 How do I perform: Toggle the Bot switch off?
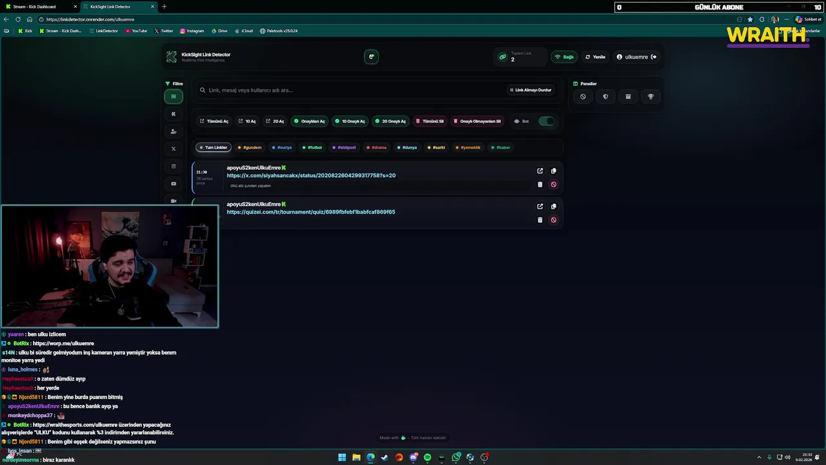546,121
